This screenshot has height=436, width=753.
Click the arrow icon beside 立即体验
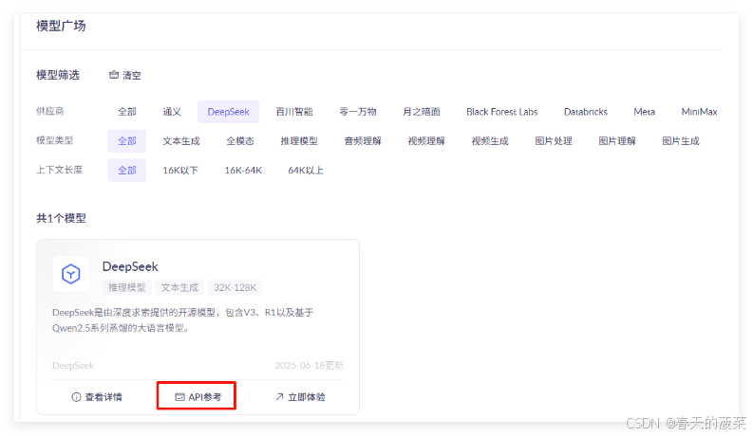point(279,397)
